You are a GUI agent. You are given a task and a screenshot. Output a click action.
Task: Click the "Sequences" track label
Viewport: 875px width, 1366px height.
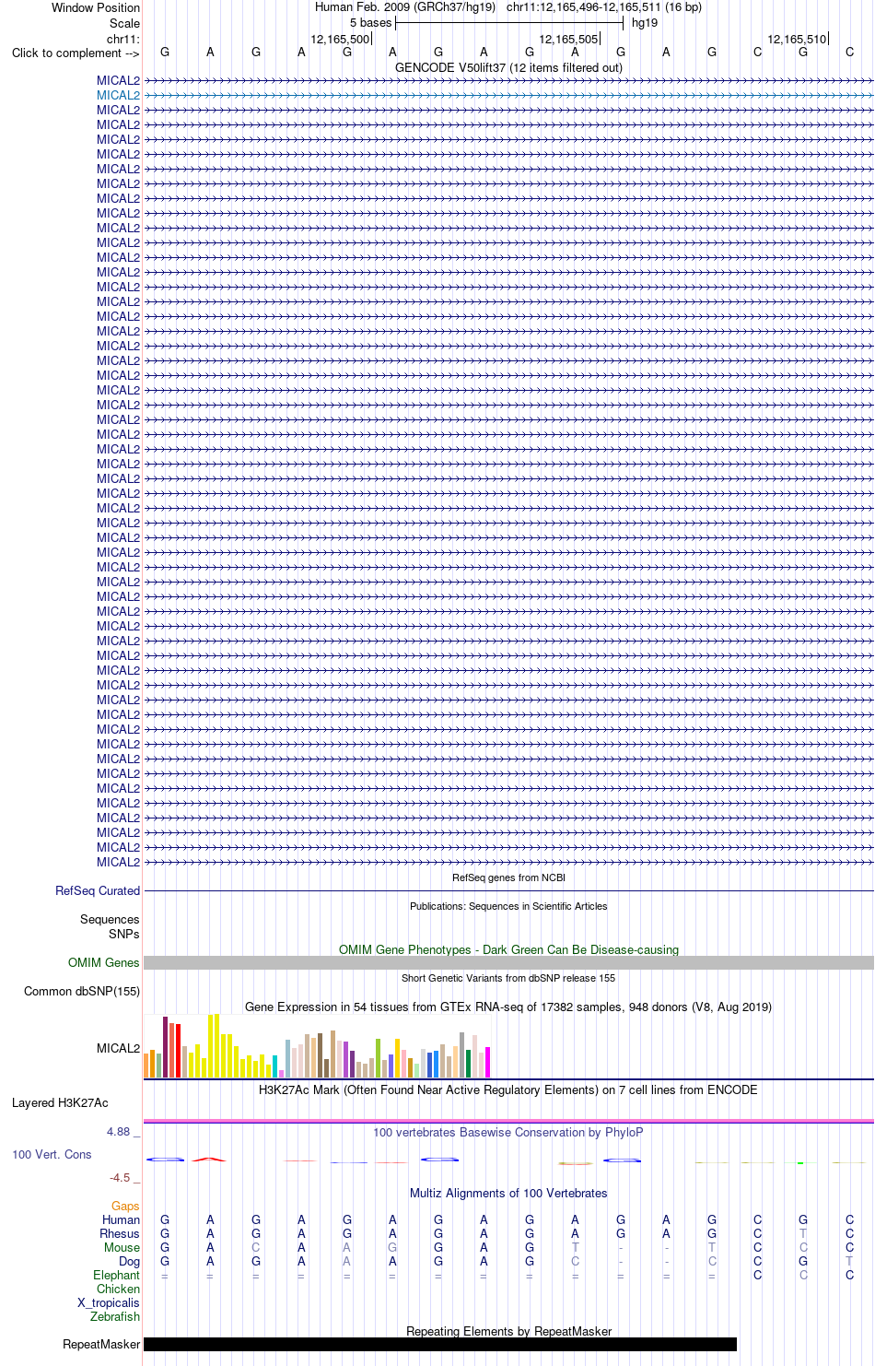pos(110,919)
